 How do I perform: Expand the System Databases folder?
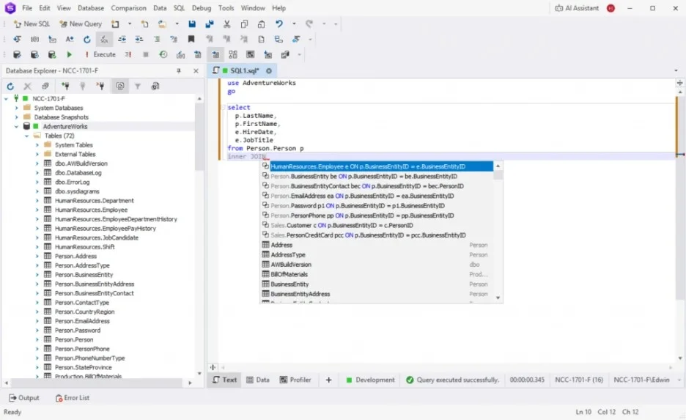17,108
